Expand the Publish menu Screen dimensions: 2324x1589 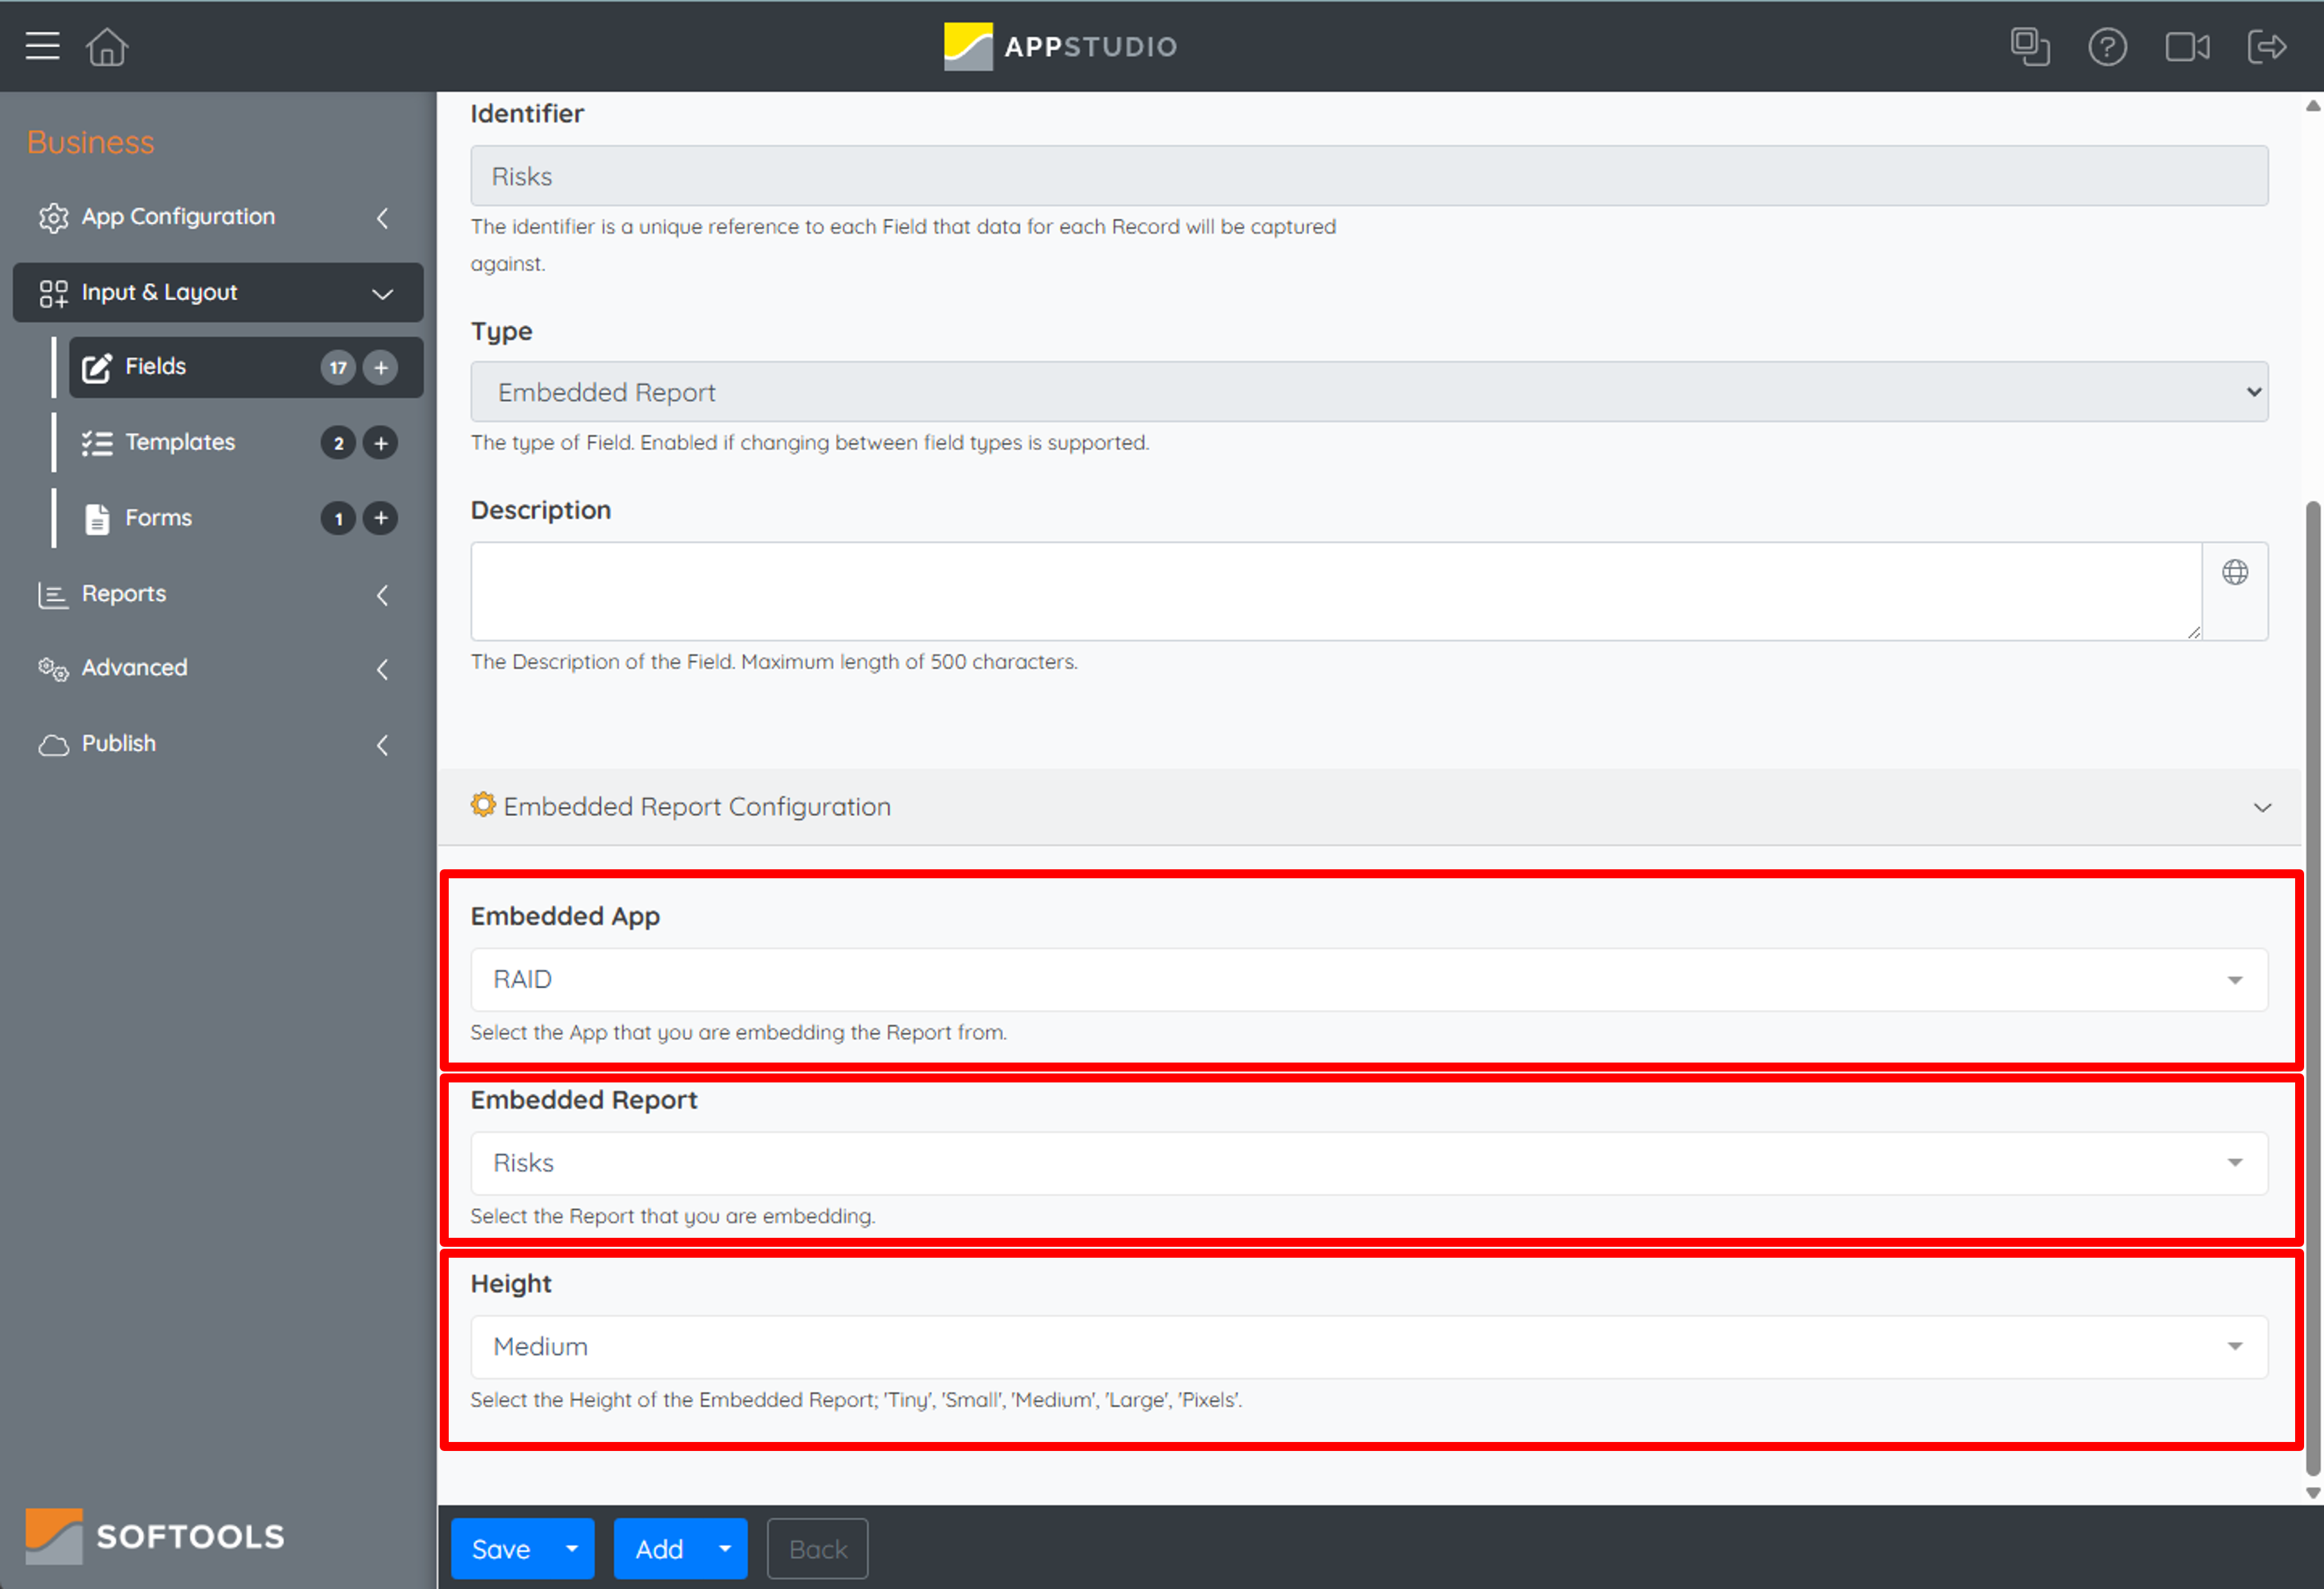click(217, 744)
